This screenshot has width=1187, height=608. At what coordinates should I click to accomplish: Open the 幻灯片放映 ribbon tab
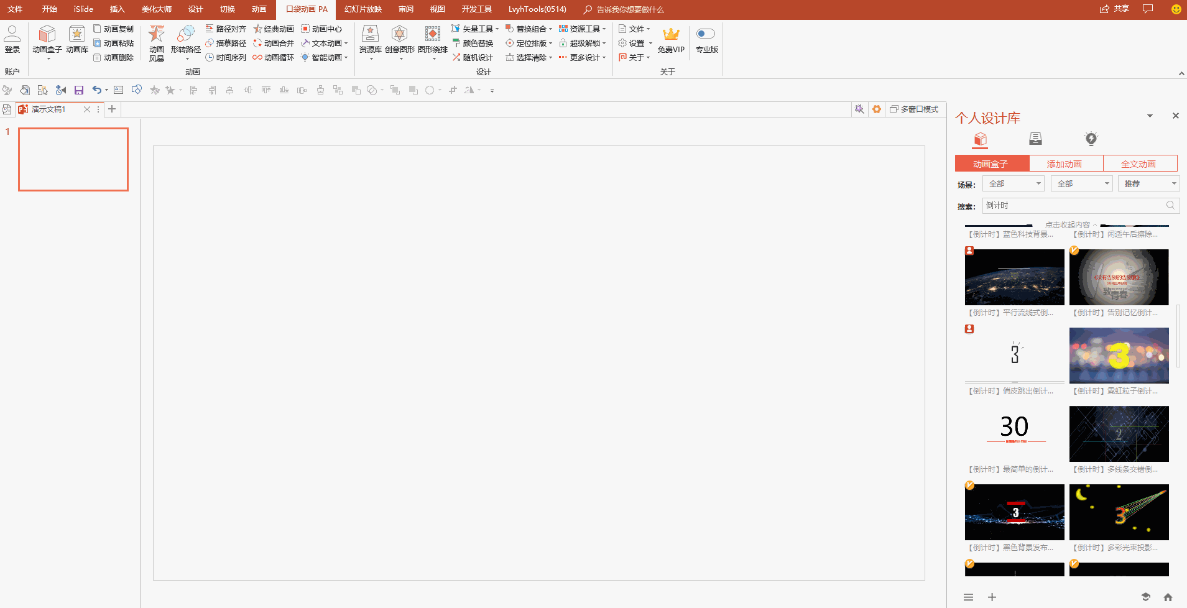pos(363,9)
